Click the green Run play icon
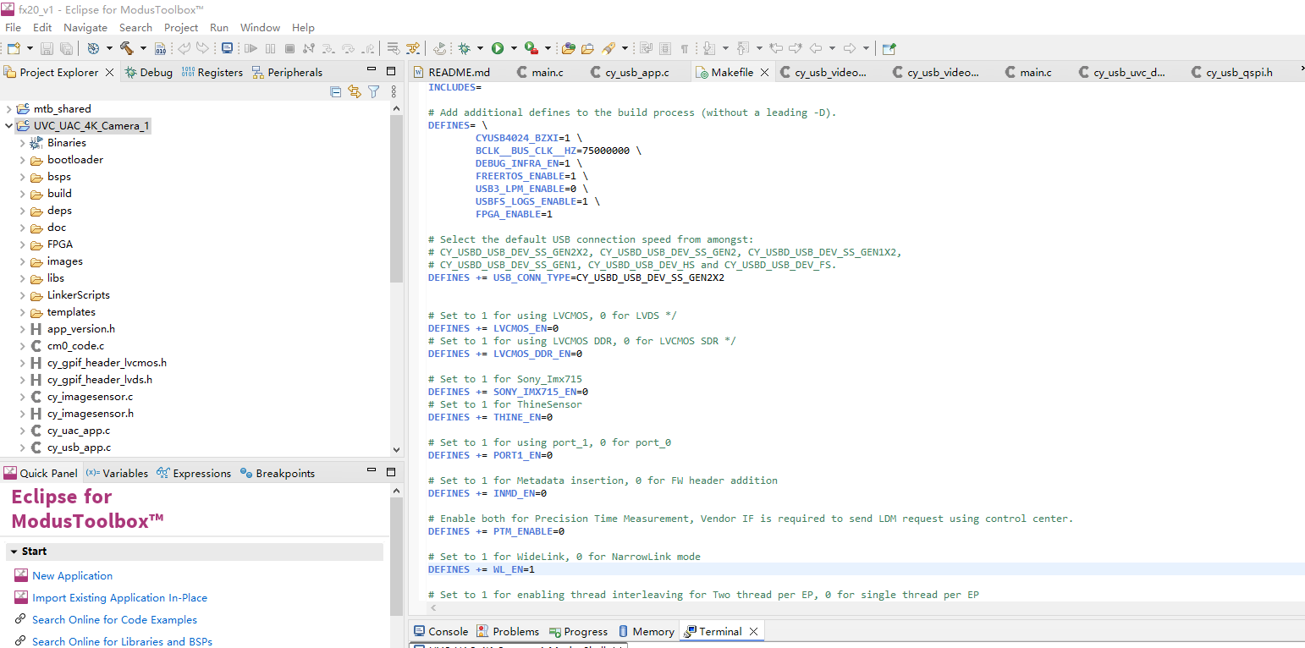Image resolution: width=1305 pixels, height=648 pixels. click(x=498, y=48)
